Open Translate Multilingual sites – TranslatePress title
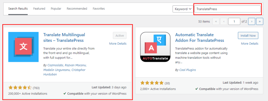Viewport: 268px width, 101px height. [64, 37]
